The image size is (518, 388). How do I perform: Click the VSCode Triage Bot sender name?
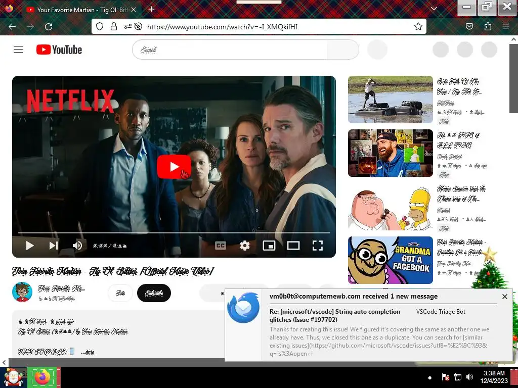click(441, 311)
